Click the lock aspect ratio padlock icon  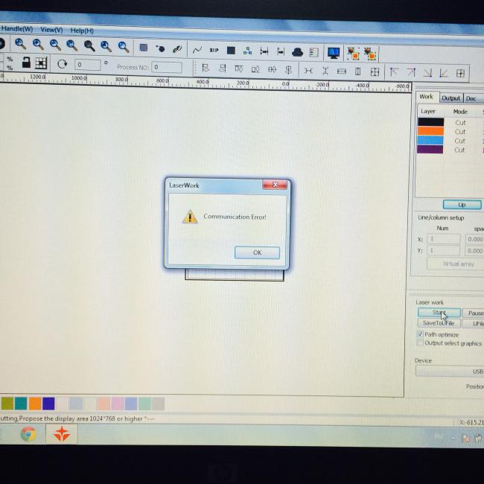point(25,63)
